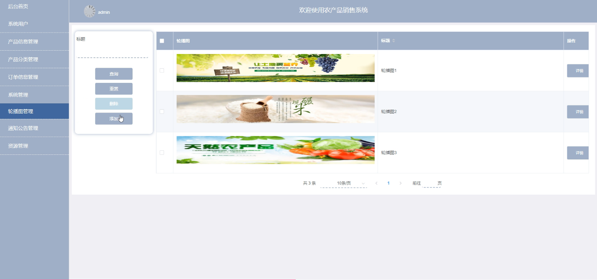Open 资源管理 menu item

34,146
